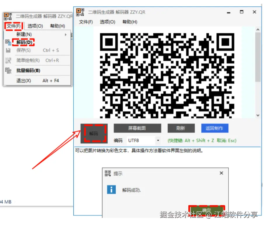Select 解码(D) menu entry
The height and width of the screenshot is (225, 264).
click(24, 42)
